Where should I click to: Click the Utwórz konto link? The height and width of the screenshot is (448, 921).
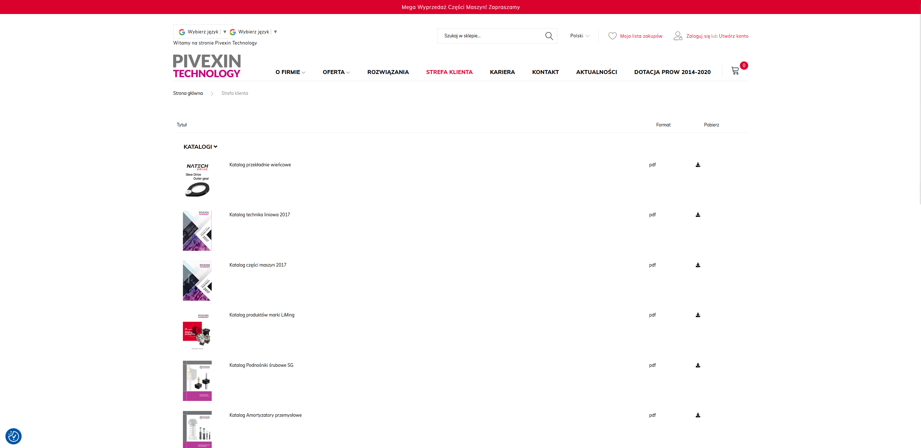click(734, 36)
